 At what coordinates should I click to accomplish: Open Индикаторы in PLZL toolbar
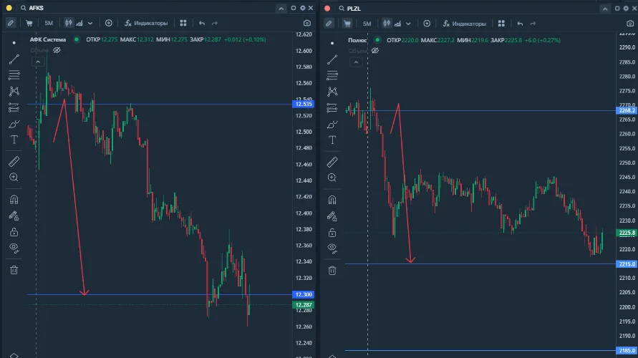[x=464, y=24]
